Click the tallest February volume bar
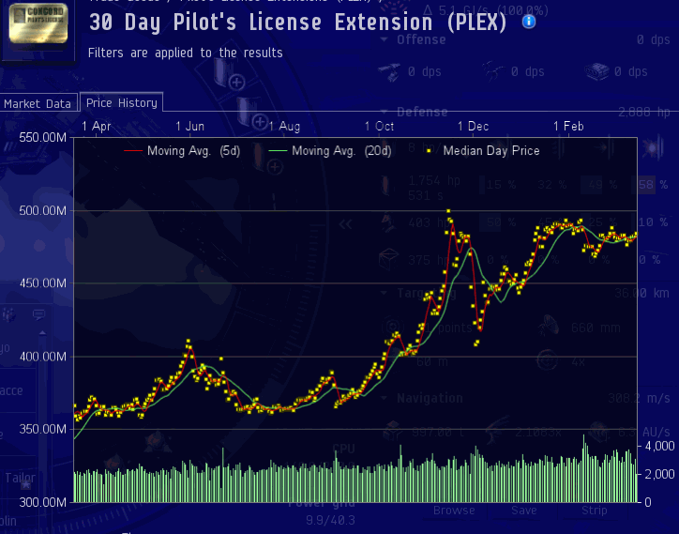This screenshot has width=679, height=534. (583, 468)
